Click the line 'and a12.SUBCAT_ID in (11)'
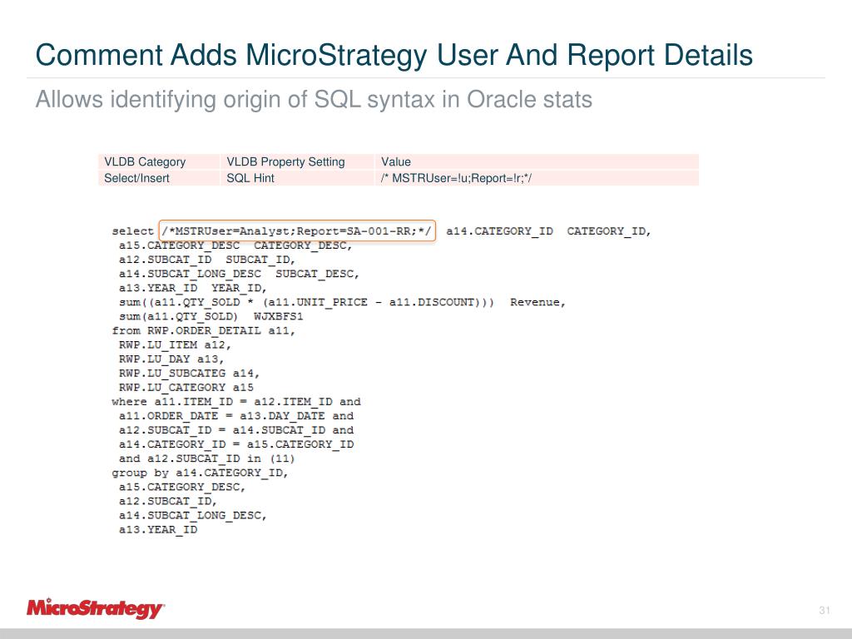Viewport: 852px width, 639px height. coord(207,458)
